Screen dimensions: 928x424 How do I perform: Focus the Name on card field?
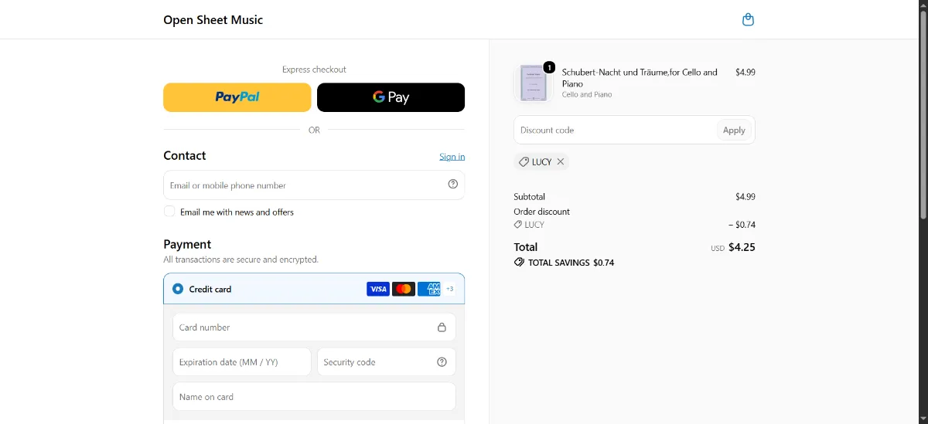314,397
